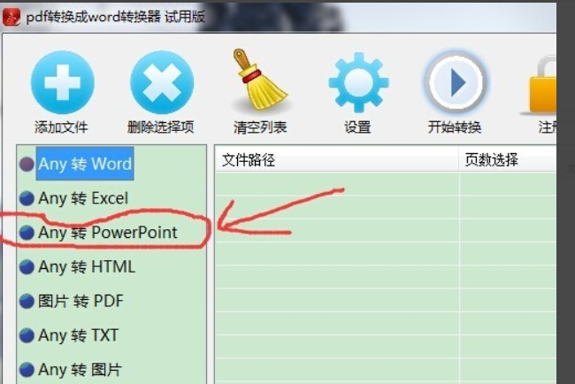Click the orange padlock register icon
The width and height of the screenshot is (575, 384).
coord(543,84)
